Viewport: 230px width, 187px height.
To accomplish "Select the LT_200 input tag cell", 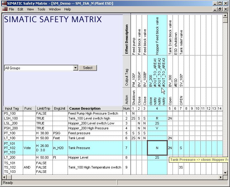I will click(13, 158).
